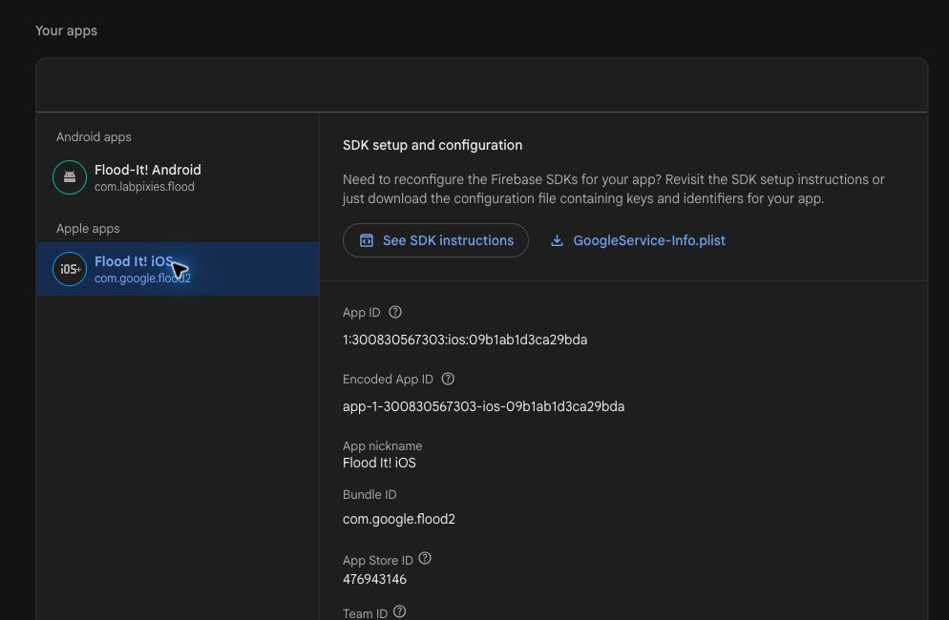The height and width of the screenshot is (620, 949).
Task: Select Flood It! iOS app
Action: tap(178, 269)
